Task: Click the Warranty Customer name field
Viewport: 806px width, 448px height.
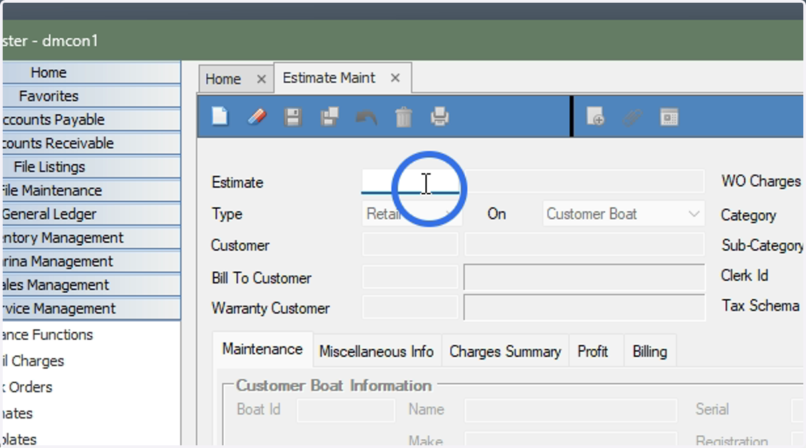Action: [584, 308]
